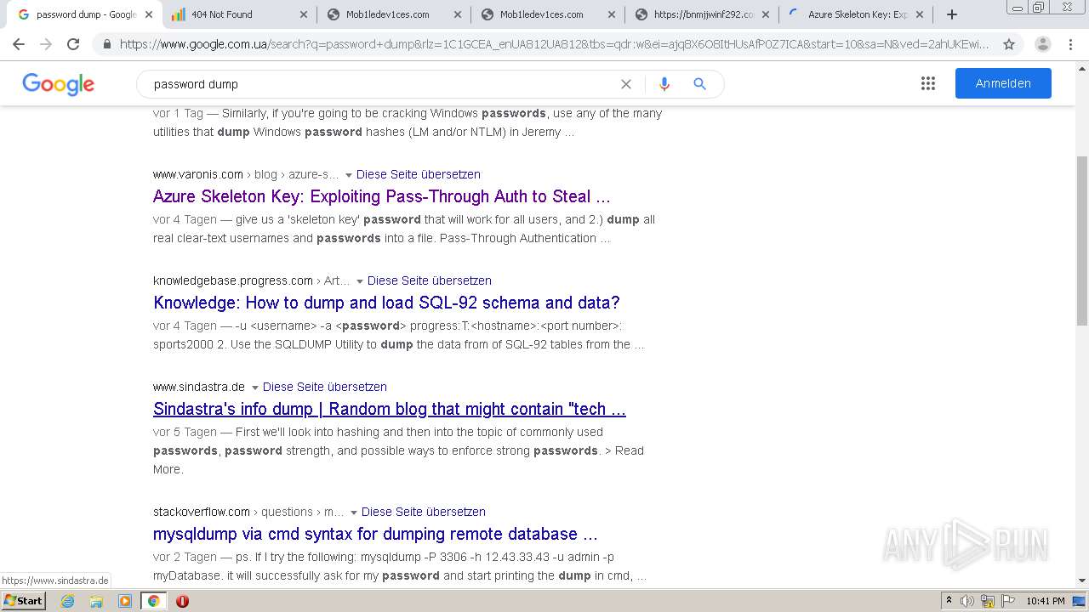
Task: Select the 'password dump - Google' tab
Action: click(x=83, y=14)
